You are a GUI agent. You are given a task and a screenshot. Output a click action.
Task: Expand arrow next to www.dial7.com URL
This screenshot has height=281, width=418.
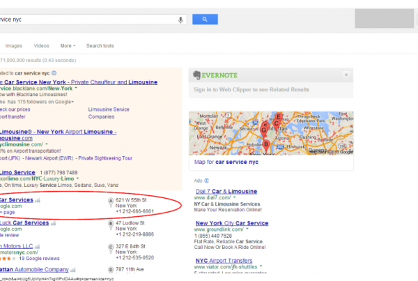tap(235, 197)
